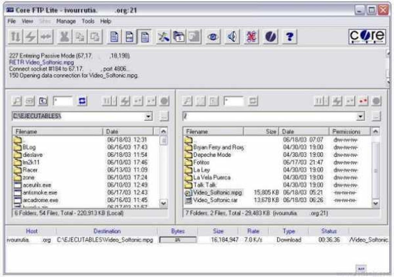Click the folders scheduler icon after tools icon
Image resolution: width=394 pixels, height=277 pixels.
pyautogui.click(x=178, y=37)
